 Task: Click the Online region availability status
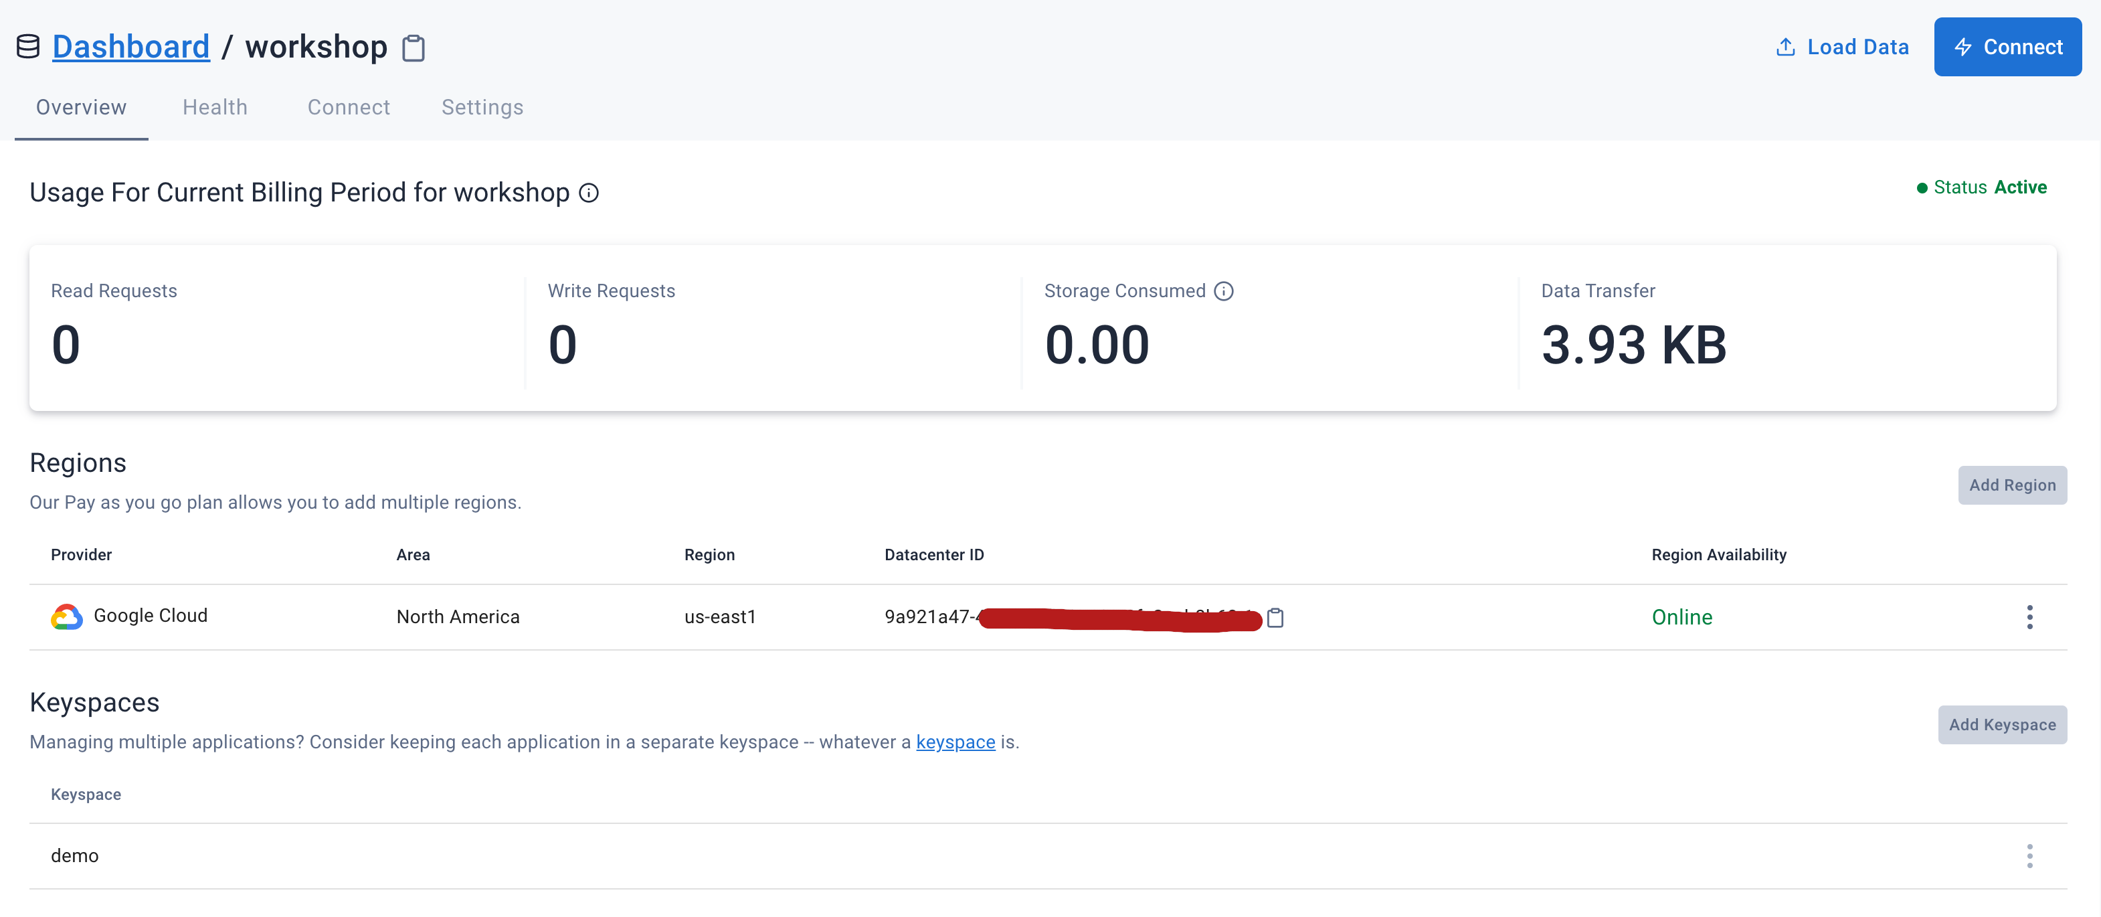pyautogui.click(x=1681, y=616)
